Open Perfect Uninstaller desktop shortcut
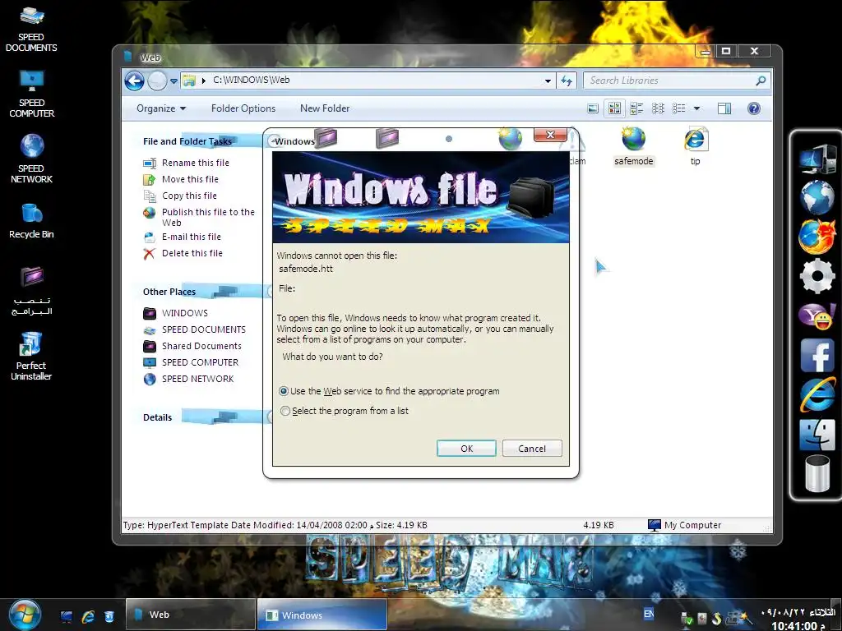 coord(31,356)
